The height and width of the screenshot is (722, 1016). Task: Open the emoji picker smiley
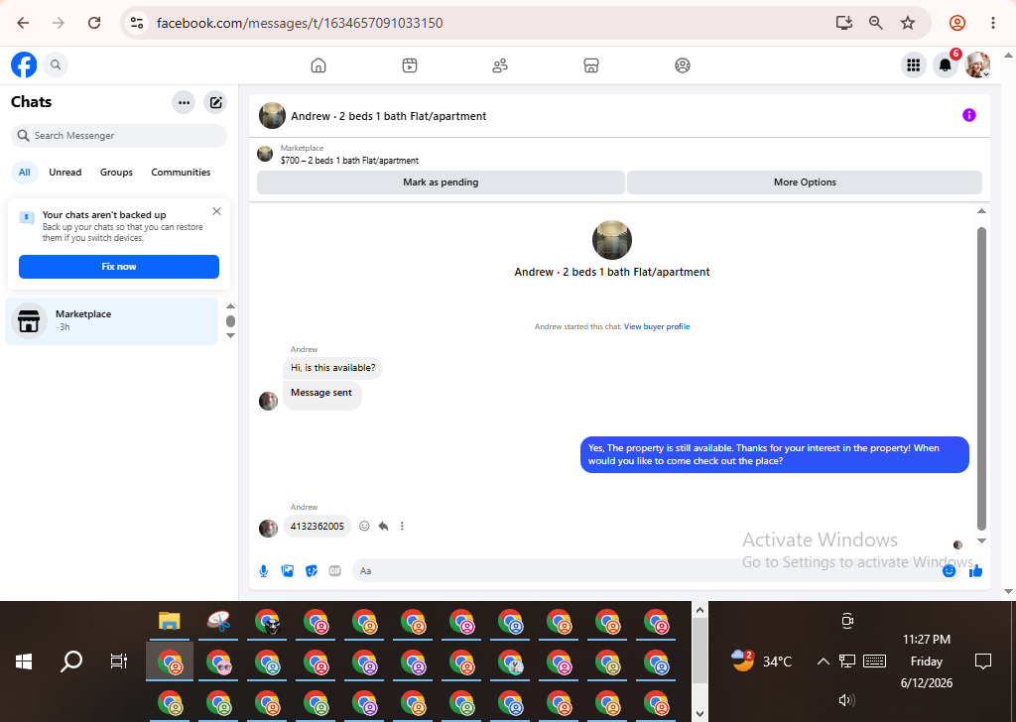click(950, 571)
